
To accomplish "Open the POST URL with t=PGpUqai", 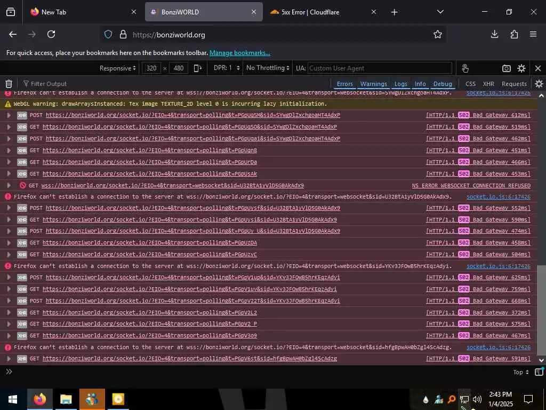I will coord(193,138).
